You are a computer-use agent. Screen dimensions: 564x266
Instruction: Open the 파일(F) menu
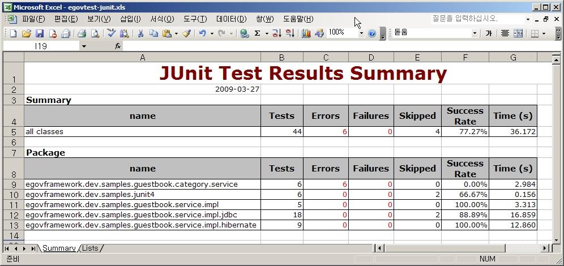[33, 19]
